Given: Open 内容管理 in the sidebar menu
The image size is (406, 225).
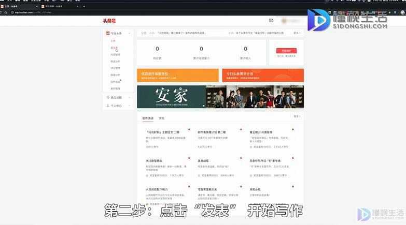Looking at the screenshot, I should [x=115, y=54].
